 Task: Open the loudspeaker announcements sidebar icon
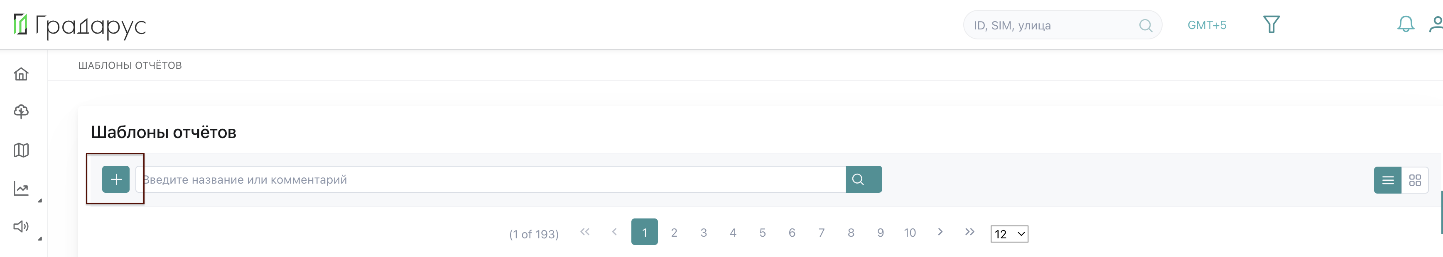coord(21,226)
